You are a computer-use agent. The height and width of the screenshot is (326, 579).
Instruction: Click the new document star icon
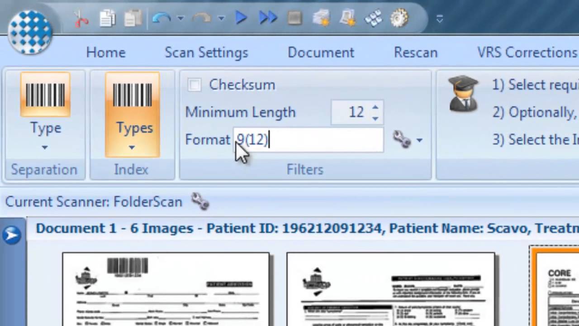[348, 18]
